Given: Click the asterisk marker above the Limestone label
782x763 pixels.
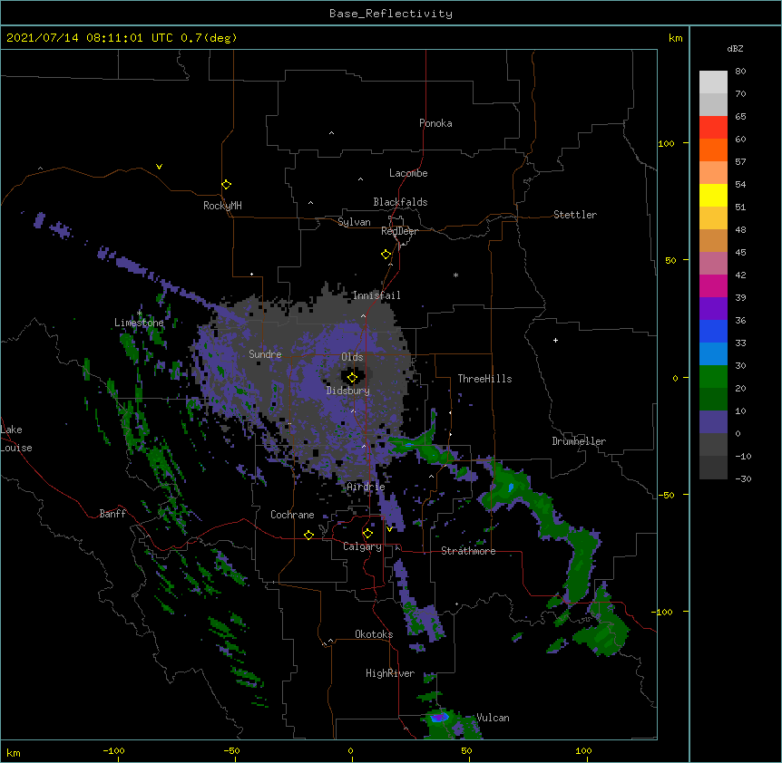Looking at the screenshot, I should tap(140, 314).
